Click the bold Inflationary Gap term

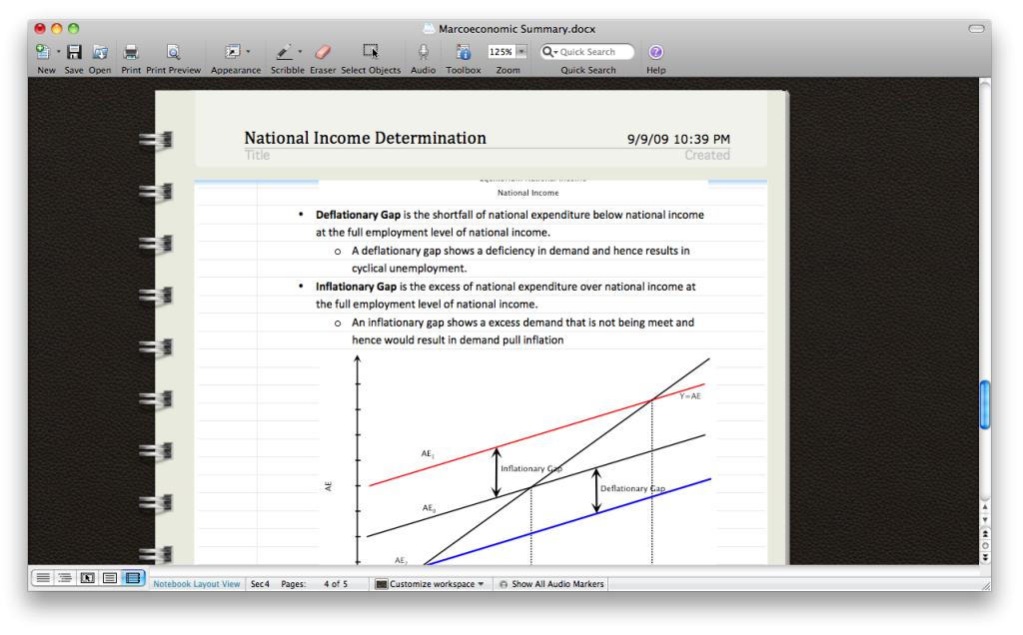pyautogui.click(x=357, y=287)
